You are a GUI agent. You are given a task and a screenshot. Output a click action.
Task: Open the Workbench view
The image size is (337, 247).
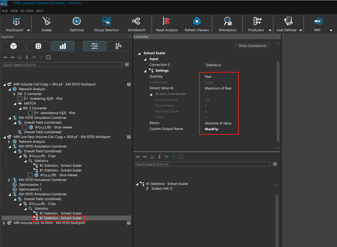click(136, 21)
